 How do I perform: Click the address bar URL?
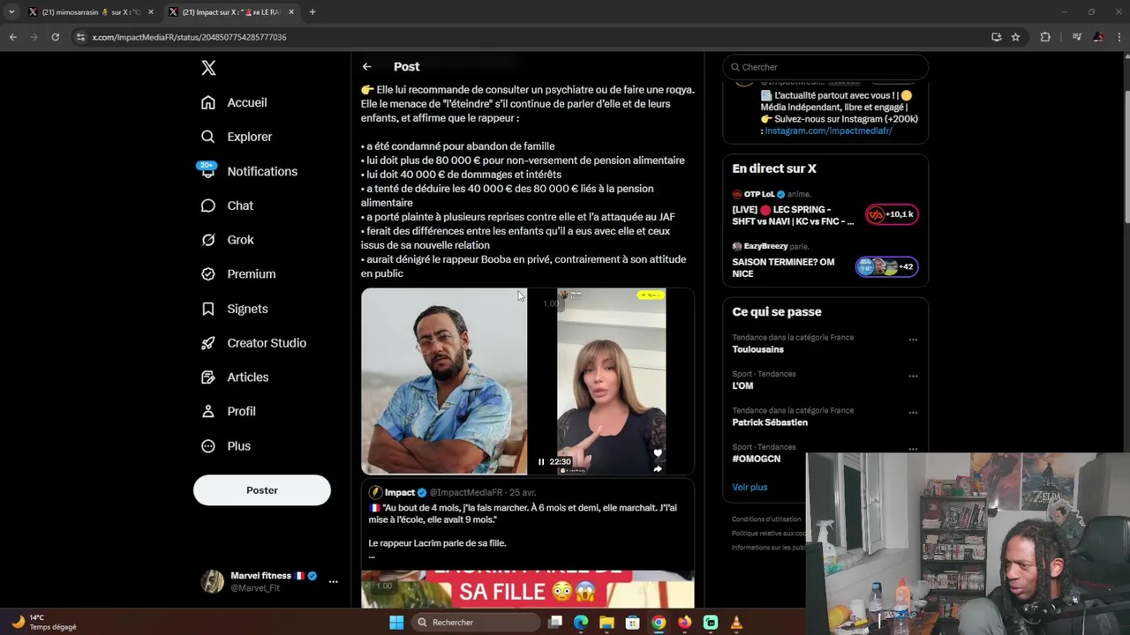point(189,37)
